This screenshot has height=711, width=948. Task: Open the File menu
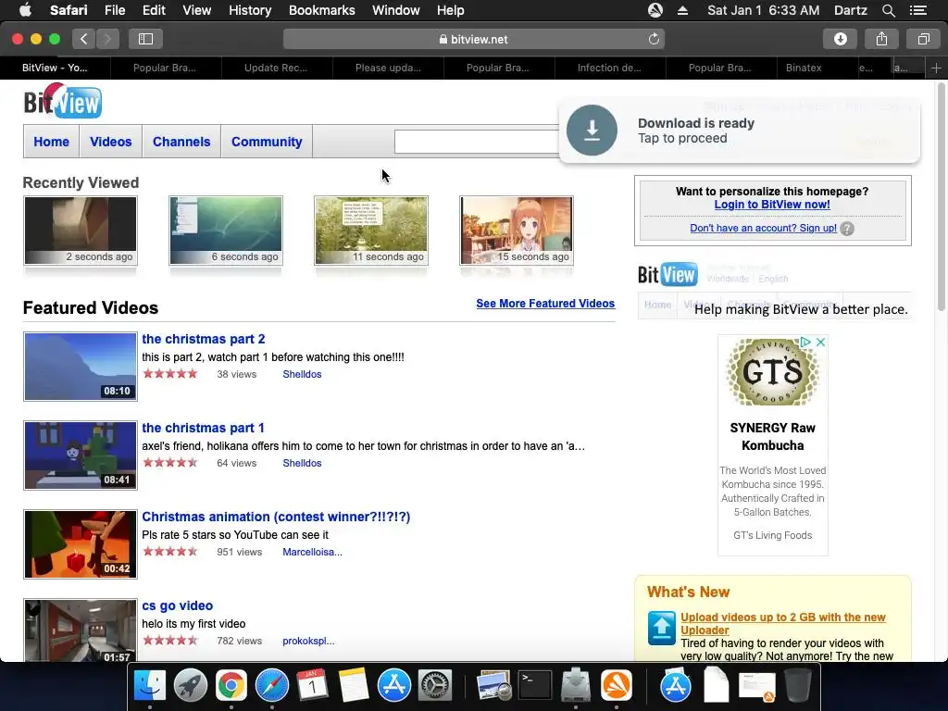click(114, 10)
